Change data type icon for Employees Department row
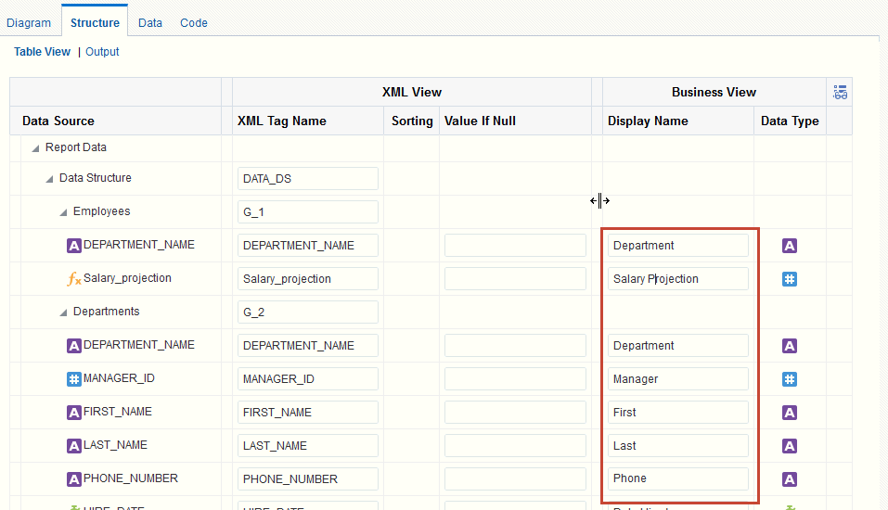The width and height of the screenshot is (888, 510). point(790,246)
